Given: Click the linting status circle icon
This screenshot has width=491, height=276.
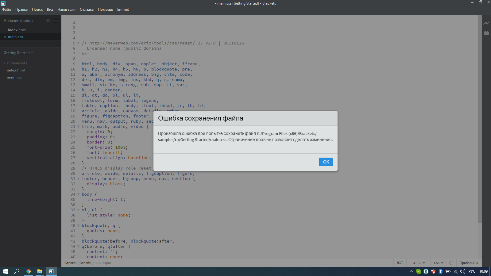Looking at the screenshot, I should pos(451,263).
